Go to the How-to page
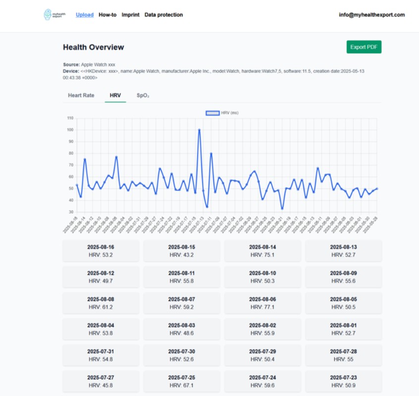Image resolution: width=419 pixels, height=396 pixels. [107, 15]
